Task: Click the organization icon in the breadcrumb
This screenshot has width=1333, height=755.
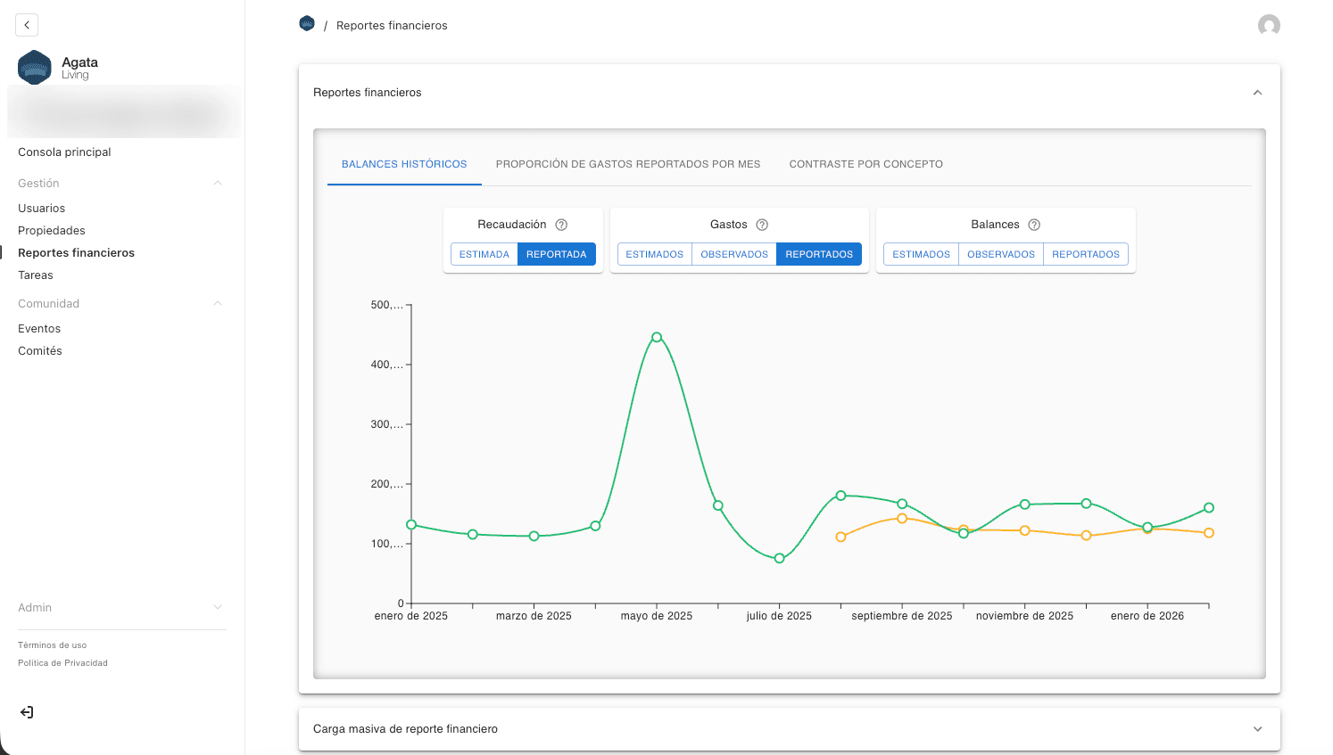Action: pyautogui.click(x=307, y=23)
